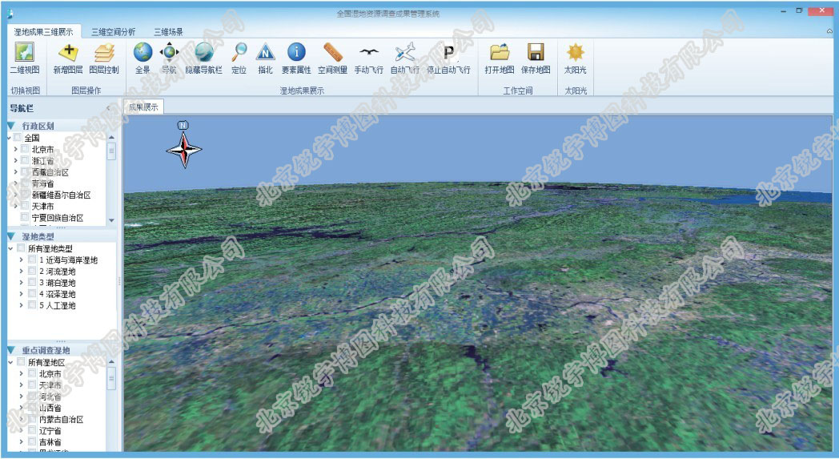Toggle the 太阳光 sunlight icon
The height and width of the screenshot is (459, 839).
point(575,53)
